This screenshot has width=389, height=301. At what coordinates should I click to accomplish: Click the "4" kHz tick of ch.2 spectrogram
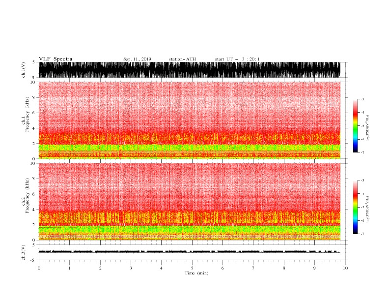click(34, 210)
